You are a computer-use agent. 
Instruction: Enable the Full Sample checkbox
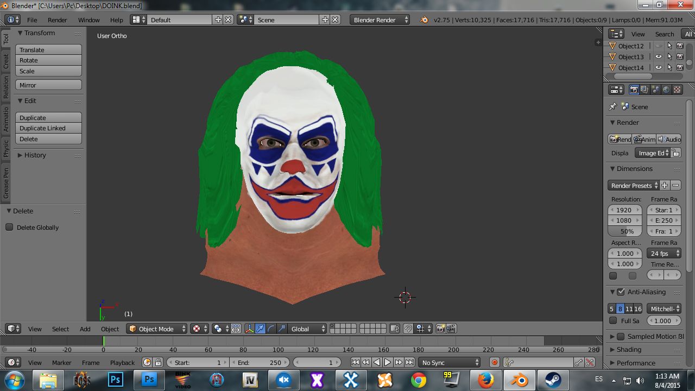tap(614, 320)
